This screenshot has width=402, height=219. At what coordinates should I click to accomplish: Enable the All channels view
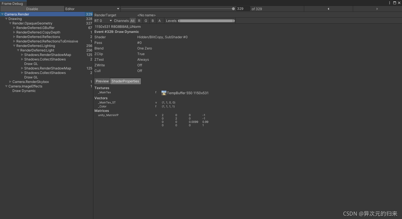pyautogui.click(x=132, y=21)
